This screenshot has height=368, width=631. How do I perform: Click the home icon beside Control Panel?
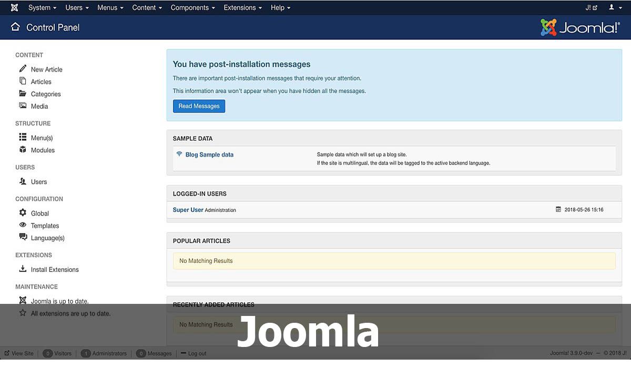pos(15,27)
